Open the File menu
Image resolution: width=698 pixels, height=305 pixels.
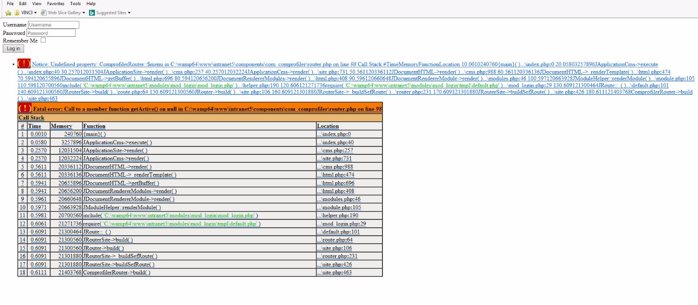pos(10,4)
